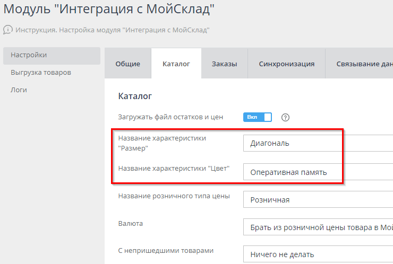Go to the "Синхронизация" tab

click(x=287, y=64)
